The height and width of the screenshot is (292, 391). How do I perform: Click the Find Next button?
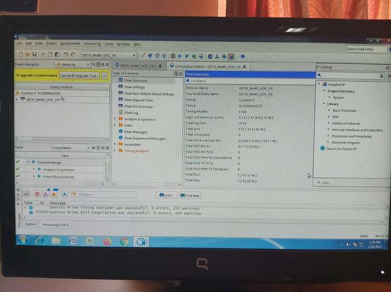pyautogui.click(x=190, y=196)
